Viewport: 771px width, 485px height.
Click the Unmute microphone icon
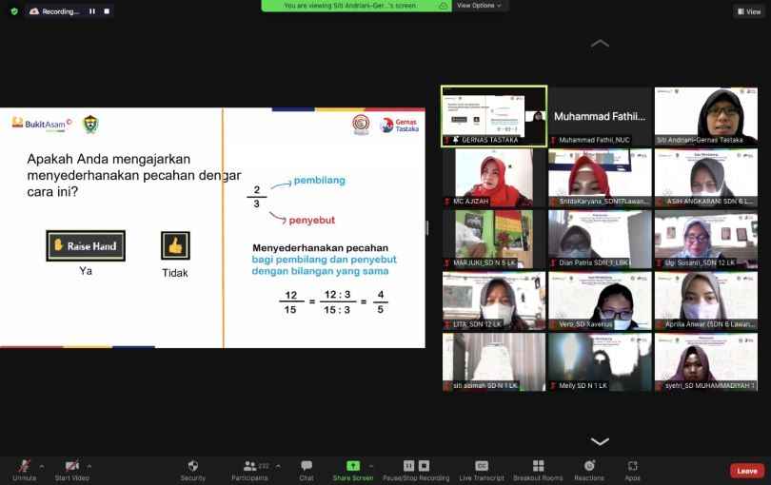(24, 466)
